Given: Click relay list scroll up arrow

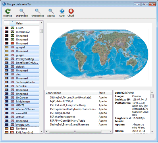Looking at the screenshot, I should (x=41, y=23).
